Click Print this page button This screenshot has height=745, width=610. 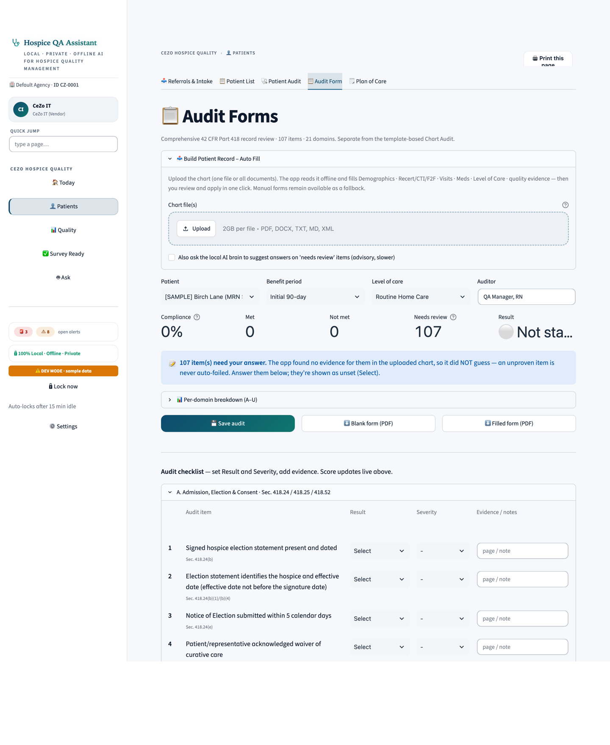(548, 59)
